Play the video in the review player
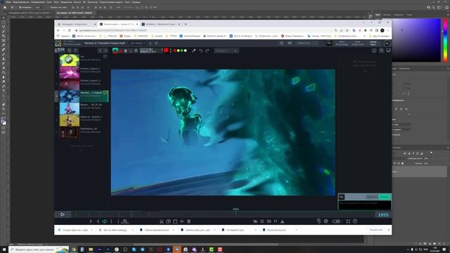The image size is (450, 253). pyautogui.click(x=63, y=214)
